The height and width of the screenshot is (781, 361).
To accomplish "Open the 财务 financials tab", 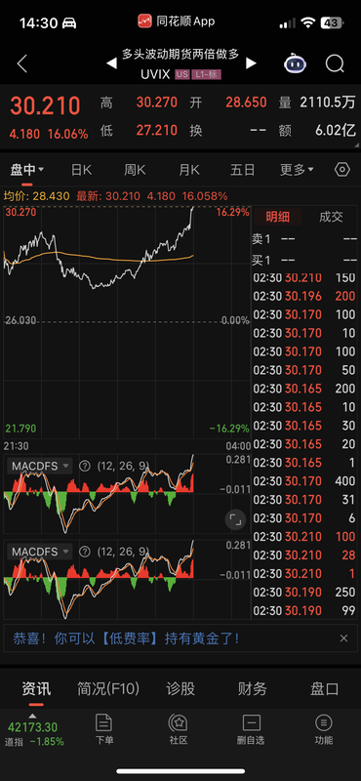I will click(x=253, y=689).
